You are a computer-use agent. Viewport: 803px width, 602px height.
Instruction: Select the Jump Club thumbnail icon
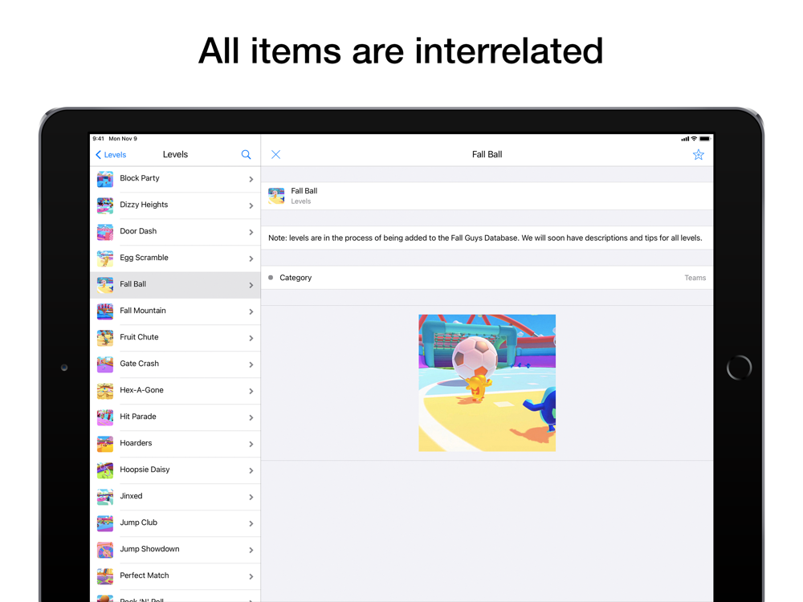(x=105, y=523)
